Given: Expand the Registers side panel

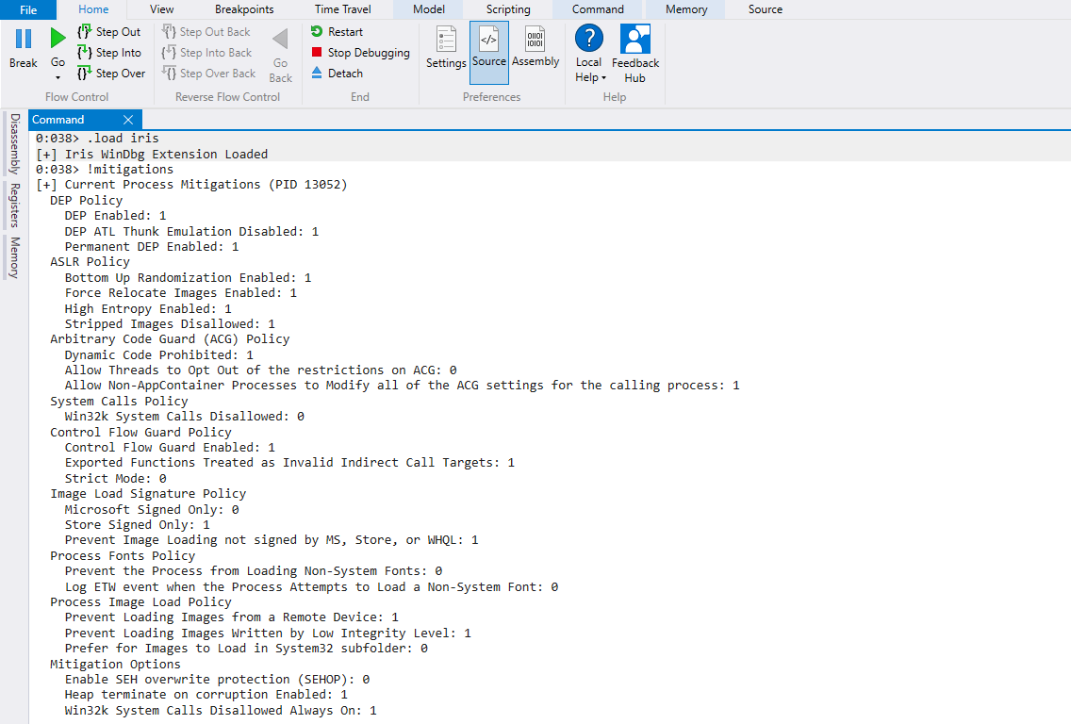Looking at the screenshot, I should tap(14, 205).
